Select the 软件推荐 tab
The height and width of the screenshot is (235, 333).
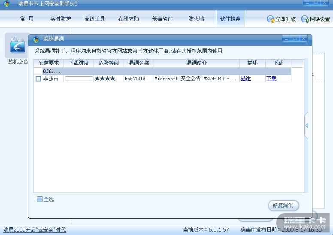230,19
